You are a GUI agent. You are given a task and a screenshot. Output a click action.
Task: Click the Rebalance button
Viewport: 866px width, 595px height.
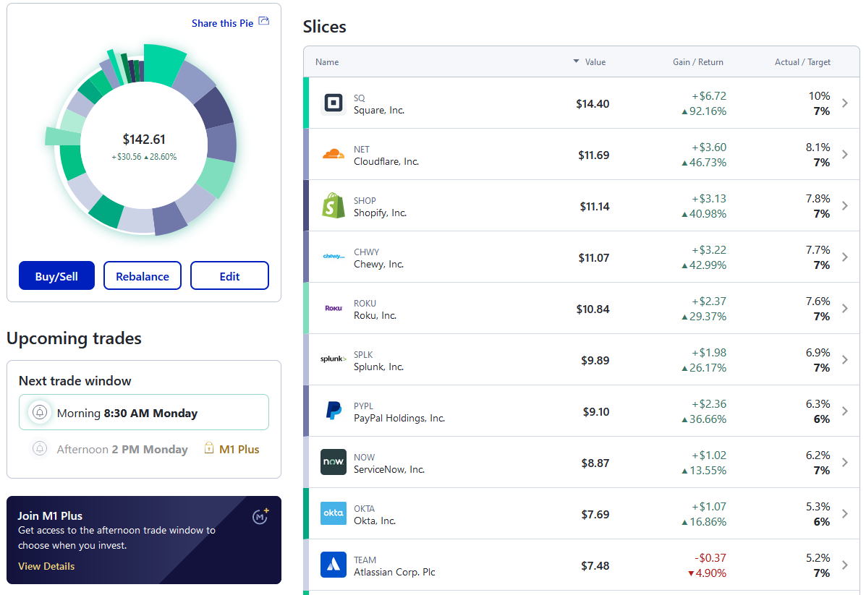[143, 275]
